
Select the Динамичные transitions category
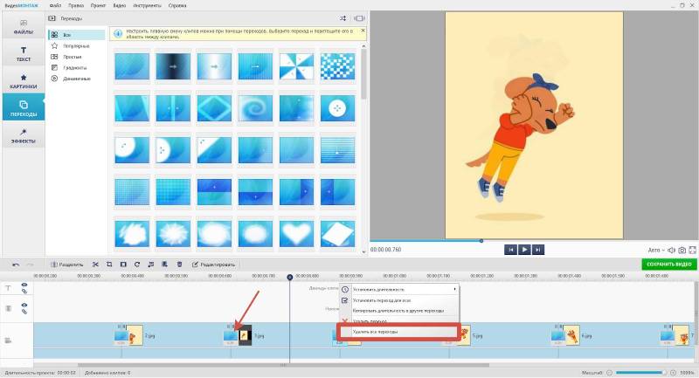[x=77, y=79]
